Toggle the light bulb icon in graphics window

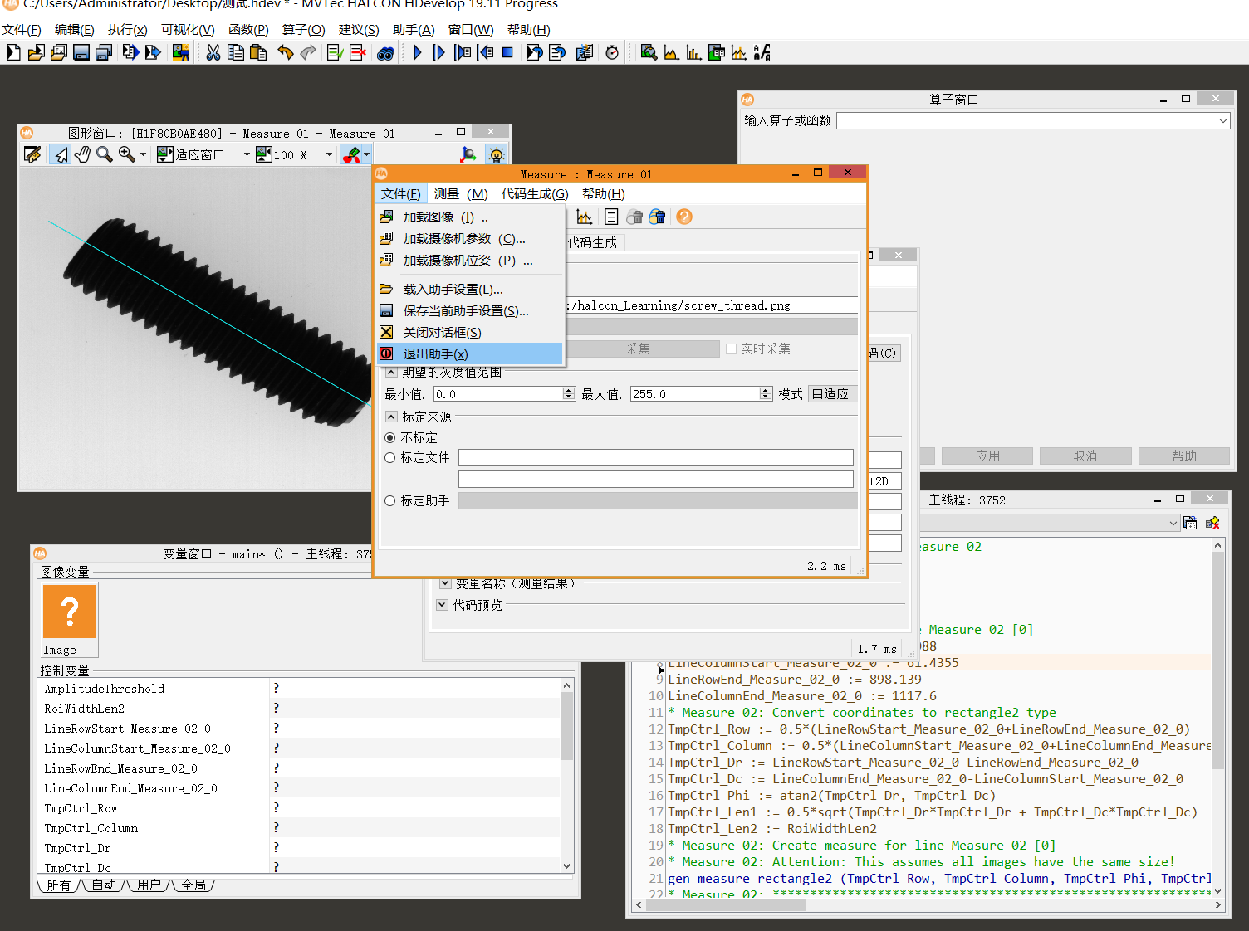click(497, 154)
